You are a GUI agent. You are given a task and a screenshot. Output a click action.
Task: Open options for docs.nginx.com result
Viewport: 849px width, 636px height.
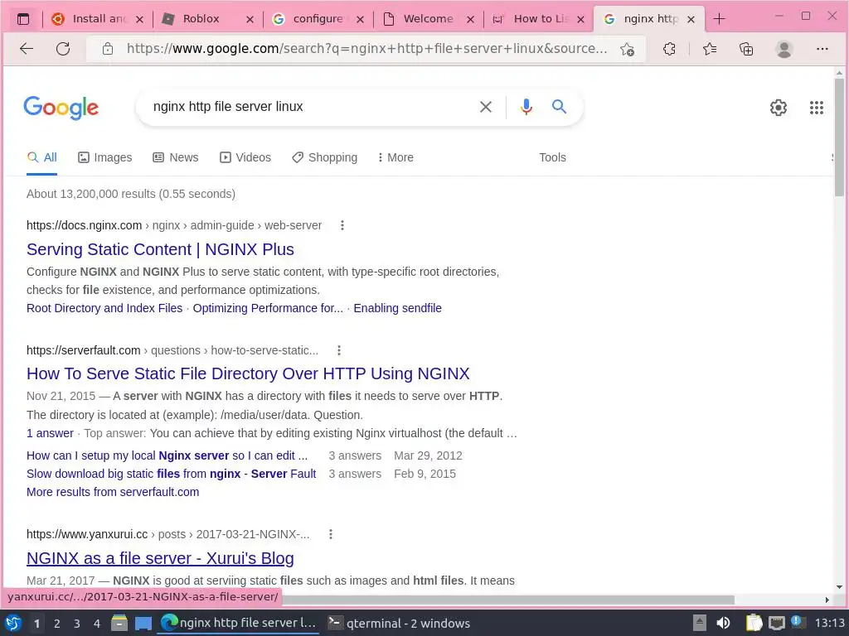tap(342, 225)
